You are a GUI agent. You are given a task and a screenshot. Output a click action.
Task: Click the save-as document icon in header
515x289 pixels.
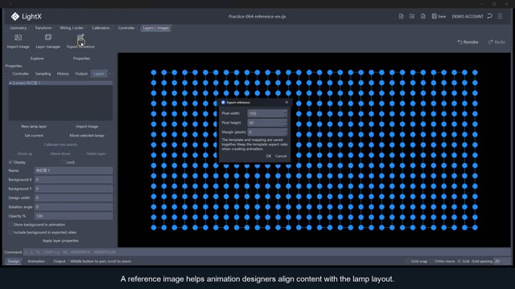coord(423,16)
